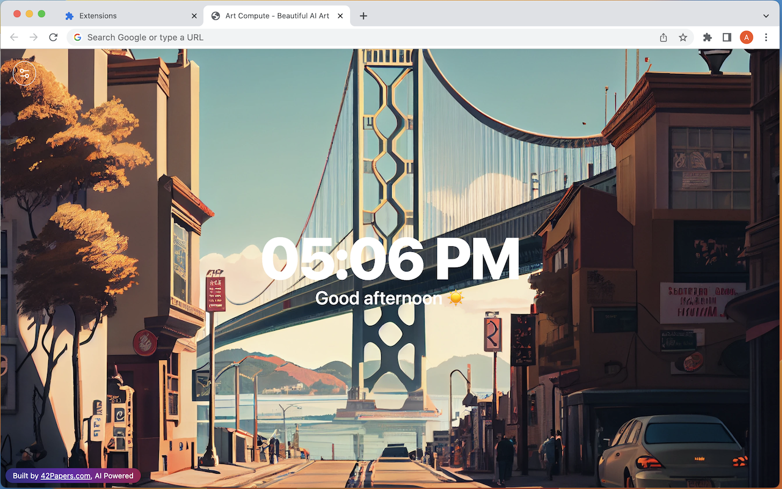The image size is (782, 489).
Task: Open the Art Compute settings icon
Action: [x=24, y=74]
